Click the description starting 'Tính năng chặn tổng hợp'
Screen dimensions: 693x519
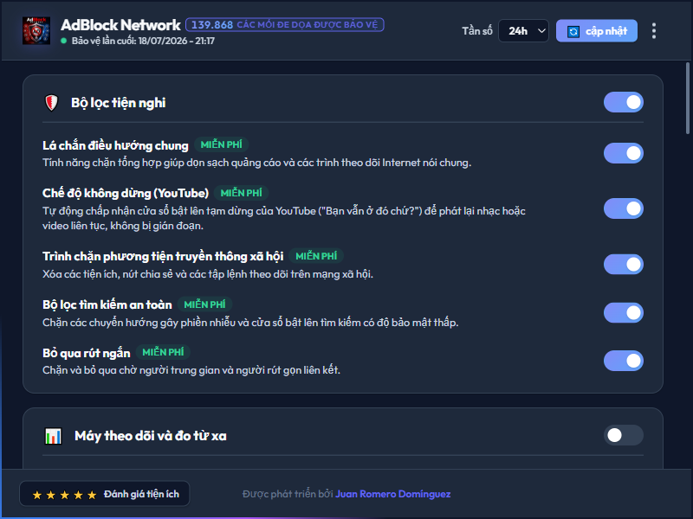[256, 163]
